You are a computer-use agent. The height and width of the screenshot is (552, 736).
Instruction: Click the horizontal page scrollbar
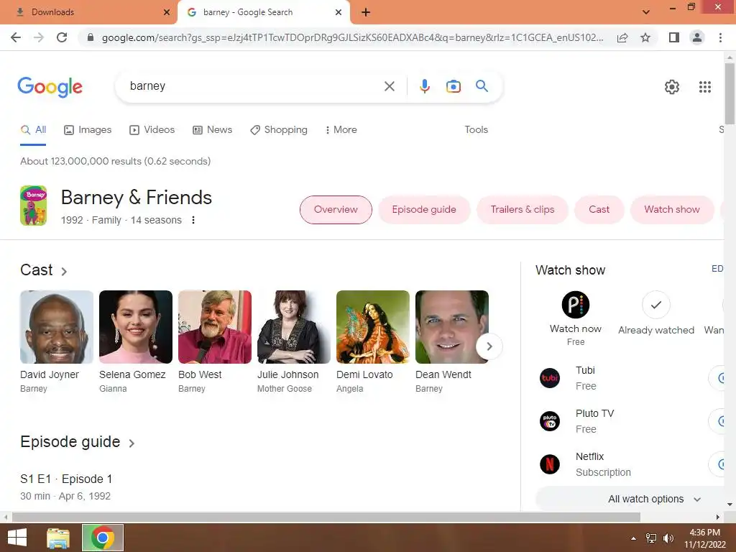(x=326, y=517)
